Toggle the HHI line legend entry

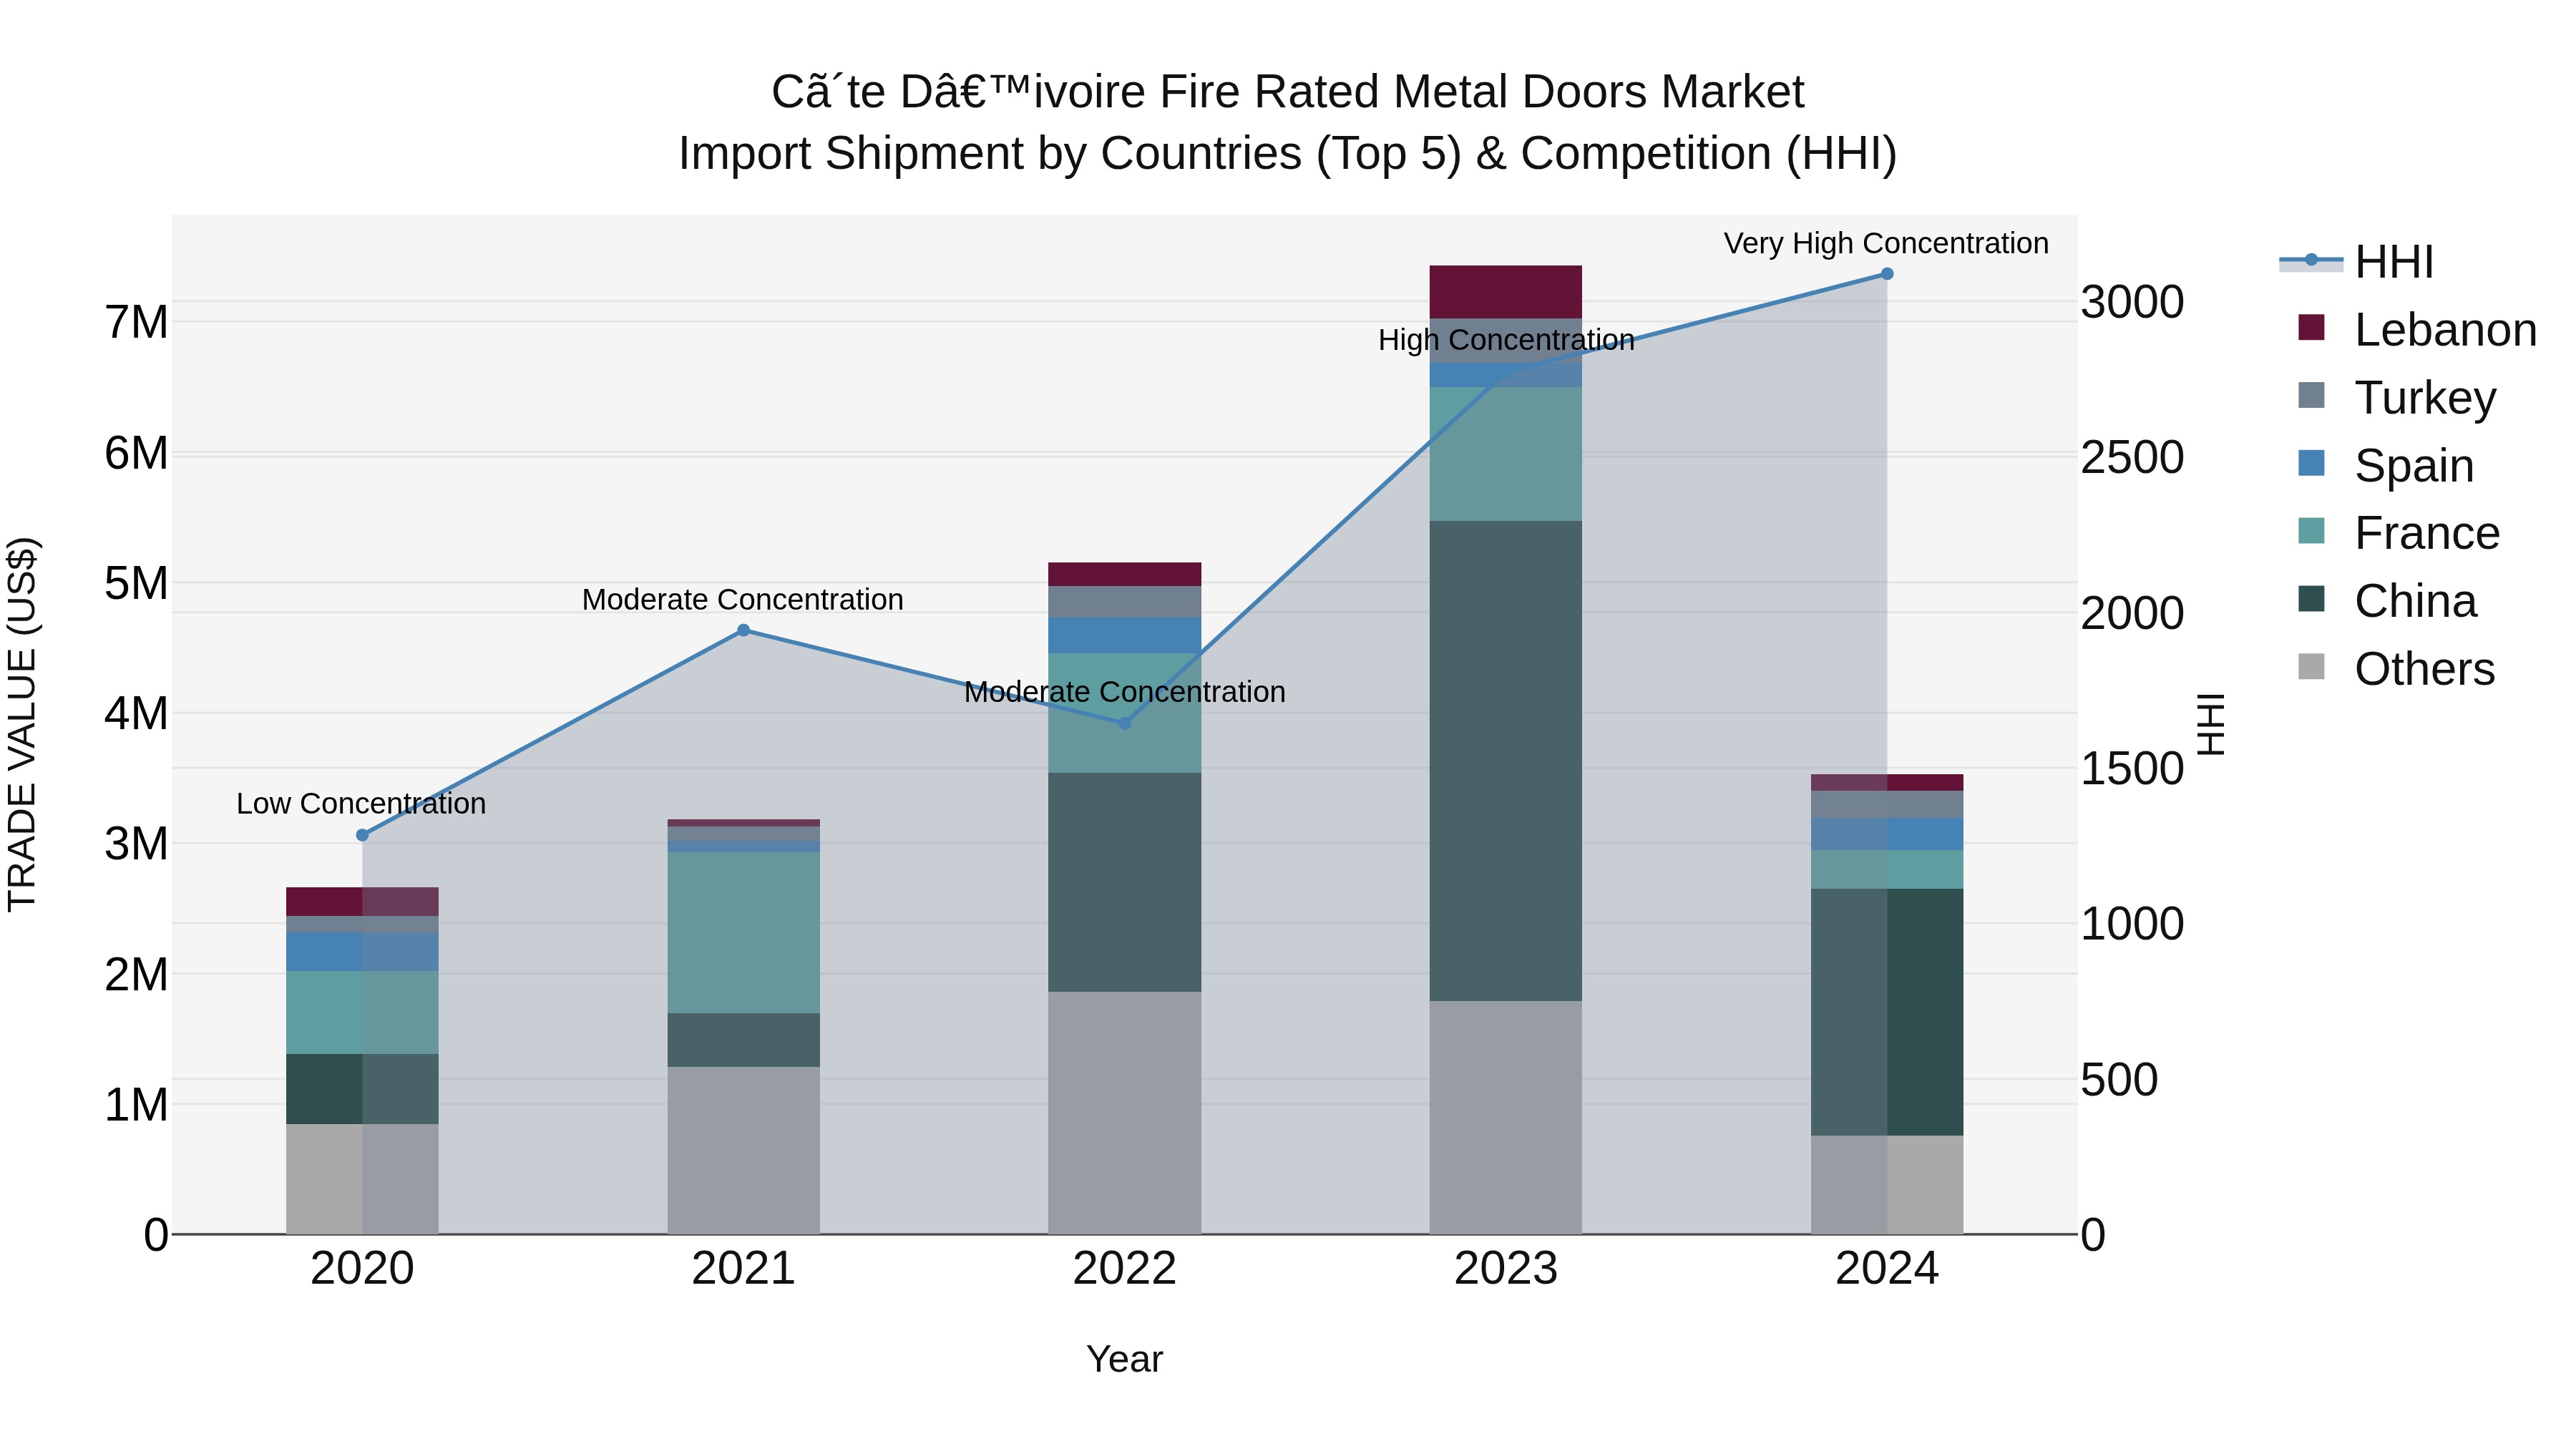pos(2356,262)
